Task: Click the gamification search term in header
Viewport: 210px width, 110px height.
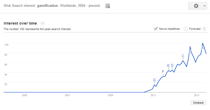Action: [x=47, y=6]
